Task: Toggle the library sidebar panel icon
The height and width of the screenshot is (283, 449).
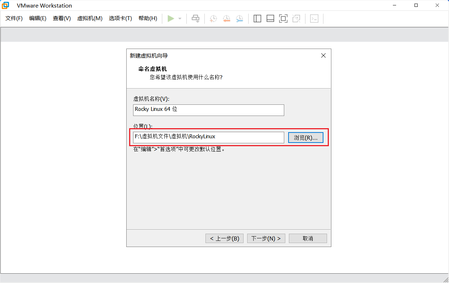Action: coord(257,19)
